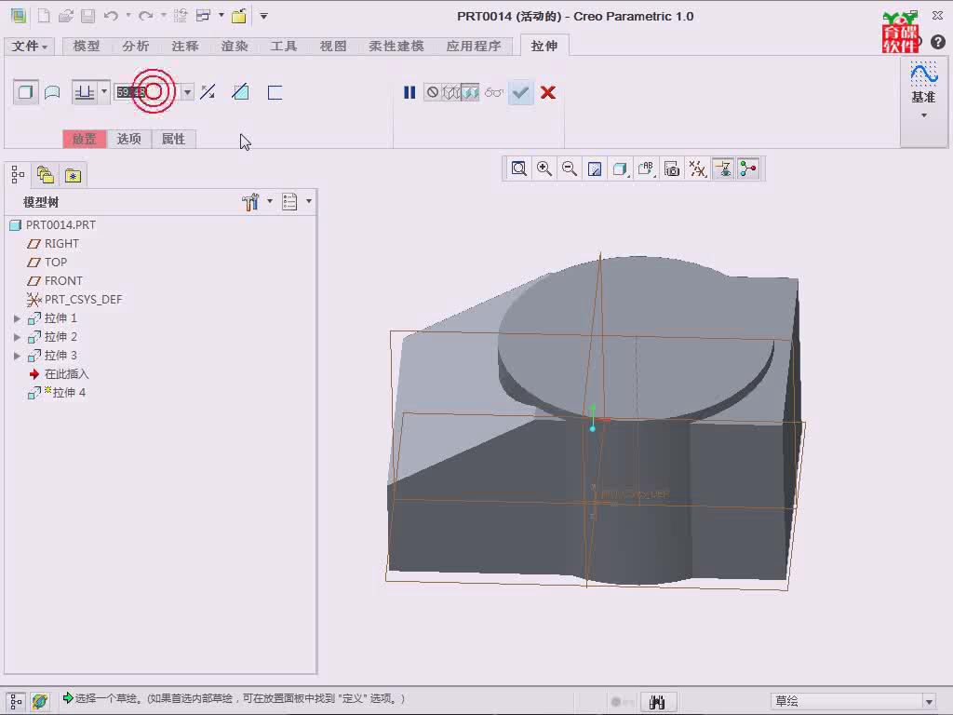The width and height of the screenshot is (953, 715).
Task: Click the Find binoculars icon in status bar
Action: pyautogui.click(x=656, y=702)
